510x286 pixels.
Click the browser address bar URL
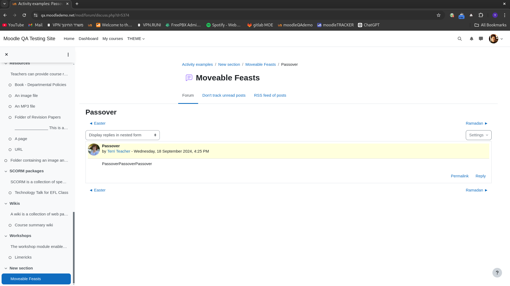point(85,15)
